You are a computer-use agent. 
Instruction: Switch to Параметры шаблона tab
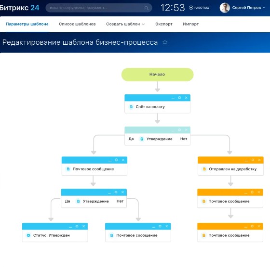27,24
